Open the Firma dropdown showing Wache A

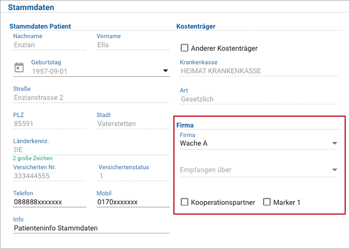258,144
